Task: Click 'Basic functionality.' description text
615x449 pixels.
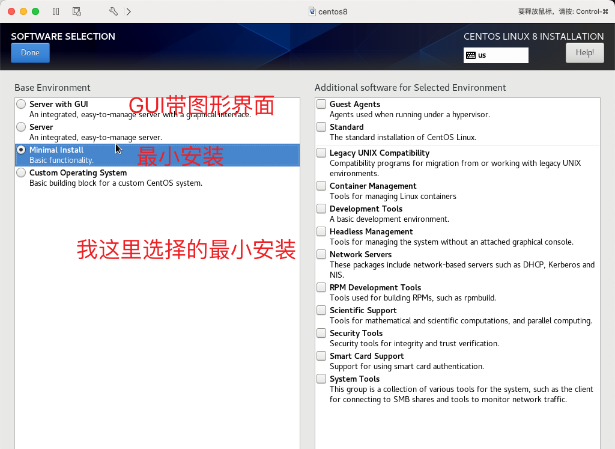Action: pyautogui.click(x=62, y=160)
